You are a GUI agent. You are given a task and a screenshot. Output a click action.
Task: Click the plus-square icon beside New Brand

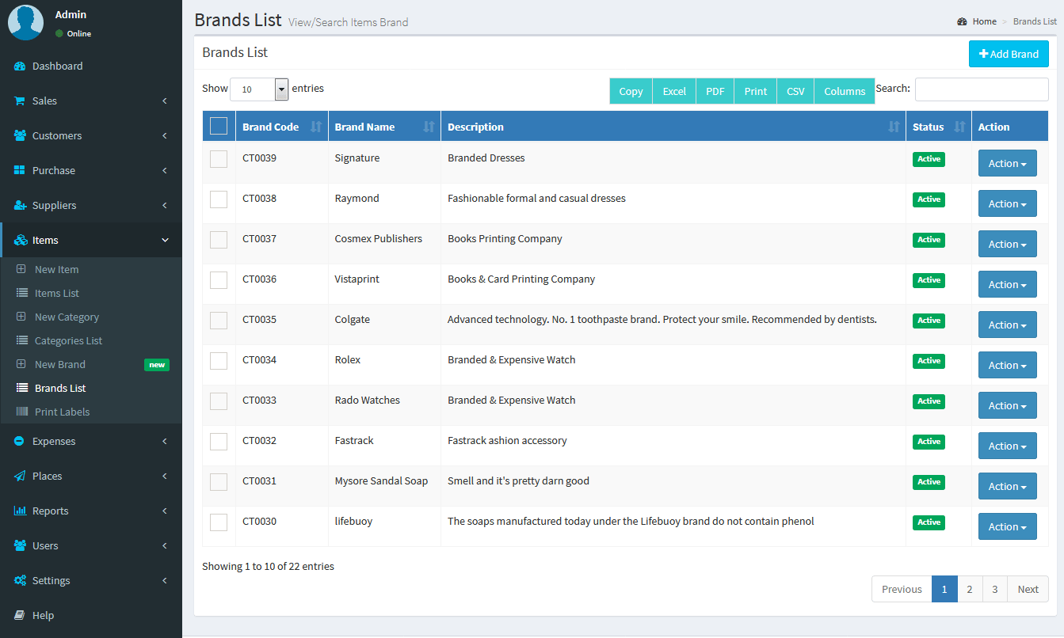click(x=21, y=365)
